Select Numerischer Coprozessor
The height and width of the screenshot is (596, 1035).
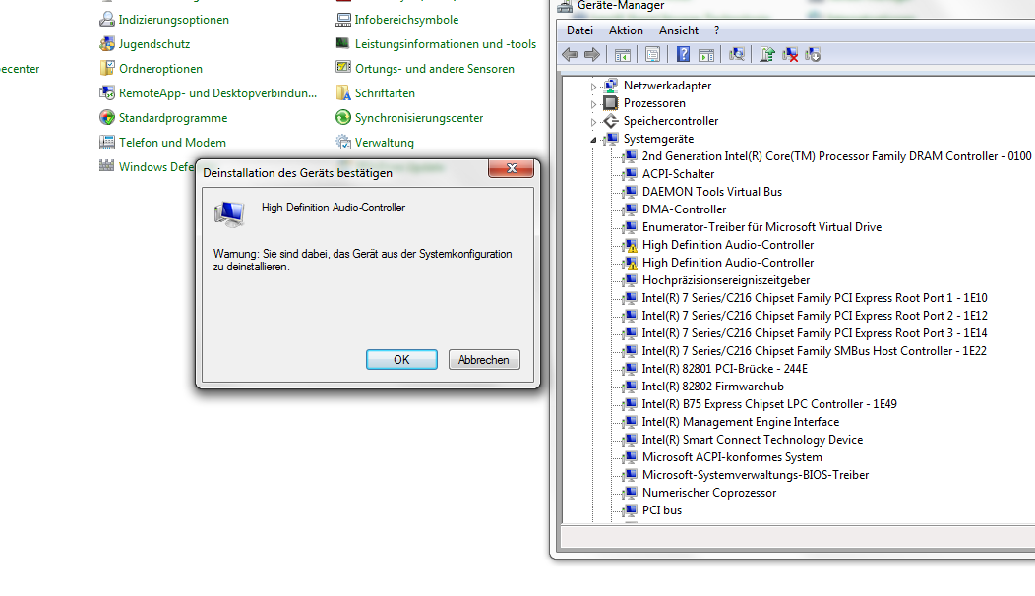click(709, 493)
